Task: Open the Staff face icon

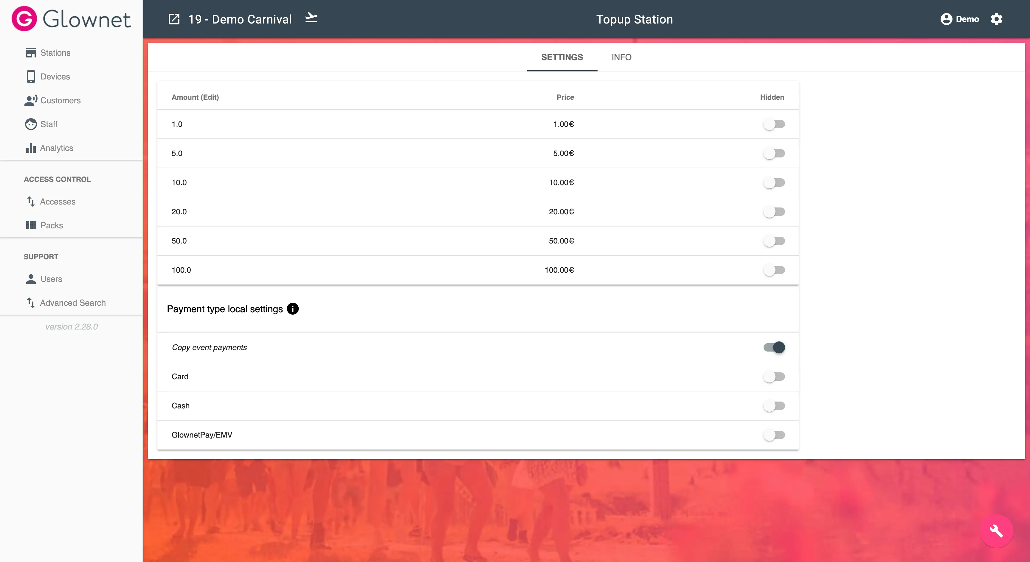Action: [x=31, y=124]
